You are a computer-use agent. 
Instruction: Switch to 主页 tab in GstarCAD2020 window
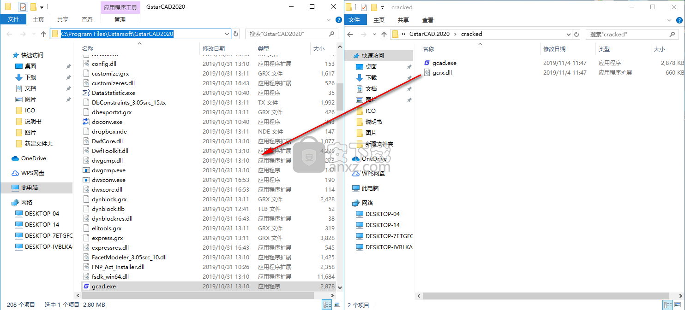click(x=38, y=19)
